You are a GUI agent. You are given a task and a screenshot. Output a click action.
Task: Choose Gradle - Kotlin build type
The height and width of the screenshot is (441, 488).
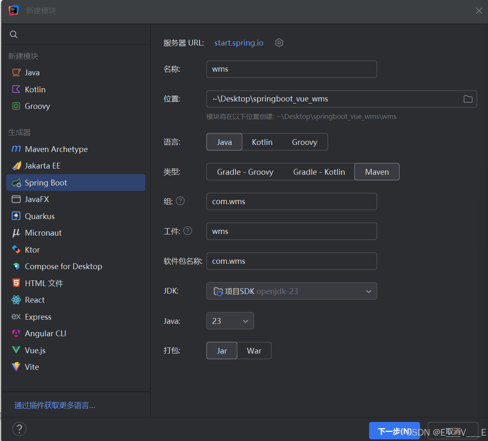coord(319,172)
